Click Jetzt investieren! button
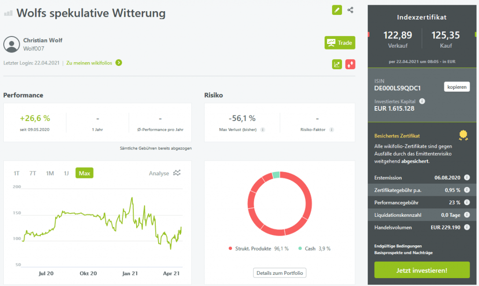This screenshot has height=286, width=479. pyautogui.click(x=421, y=270)
